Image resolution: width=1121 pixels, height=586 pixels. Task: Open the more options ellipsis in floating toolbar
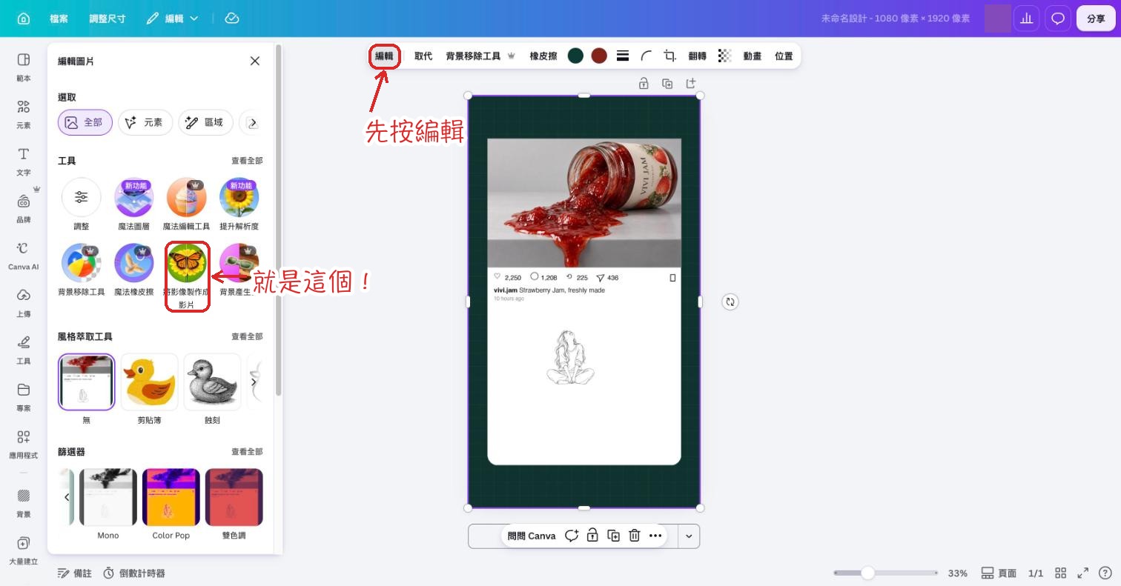(655, 536)
